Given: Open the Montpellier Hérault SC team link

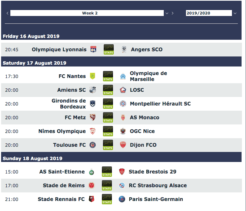Looking at the screenshot, I should (x=160, y=104).
